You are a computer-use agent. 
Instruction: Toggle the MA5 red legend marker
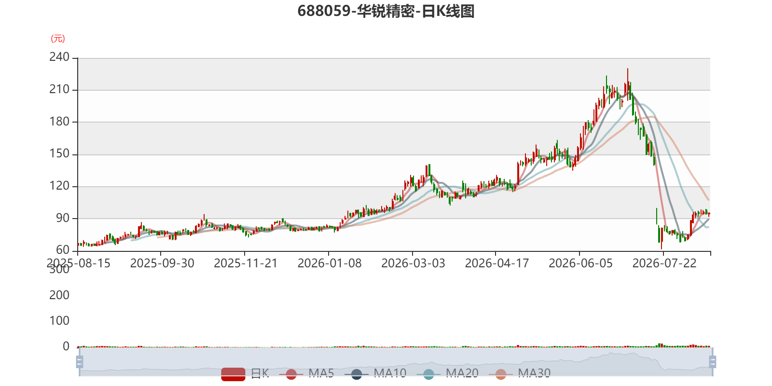(x=291, y=374)
